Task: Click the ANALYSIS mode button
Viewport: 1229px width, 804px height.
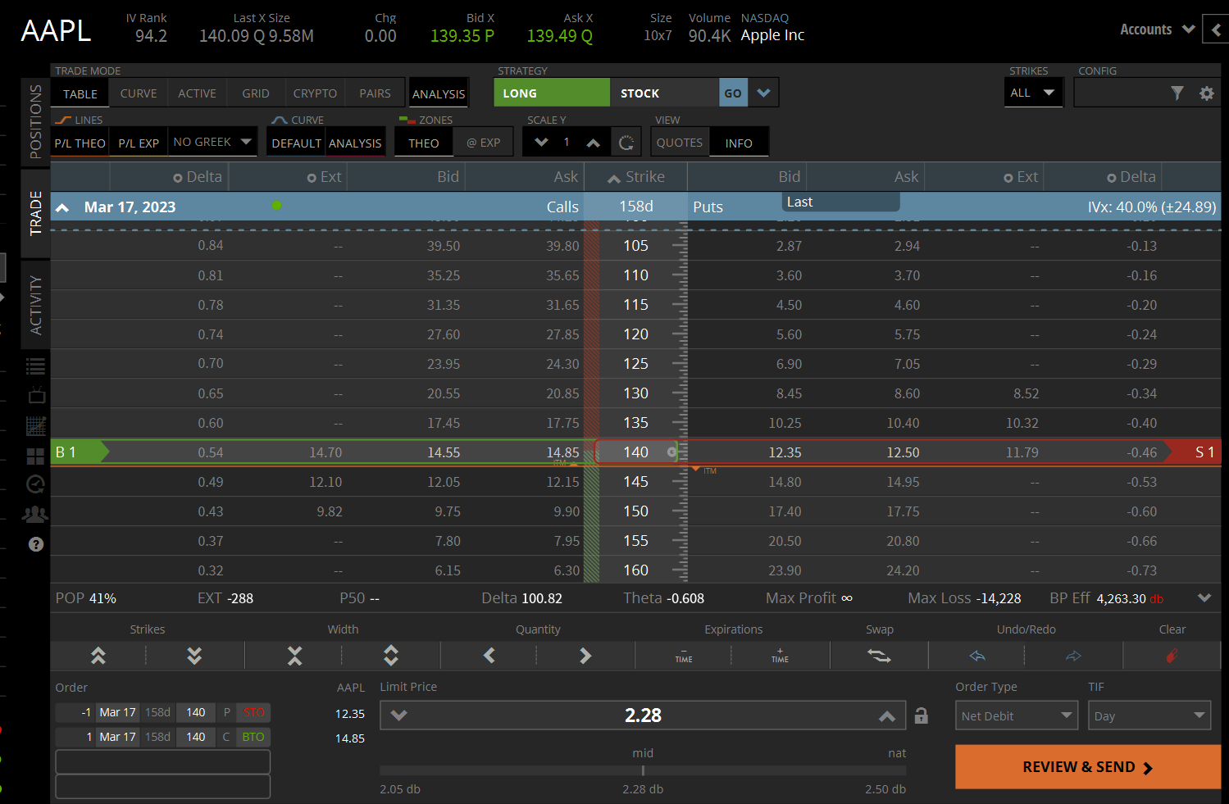Action: (x=439, y=94)
